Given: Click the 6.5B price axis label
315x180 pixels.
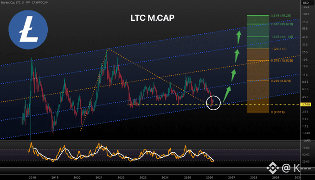Looking at the screenshot, I should coord(305,89).
